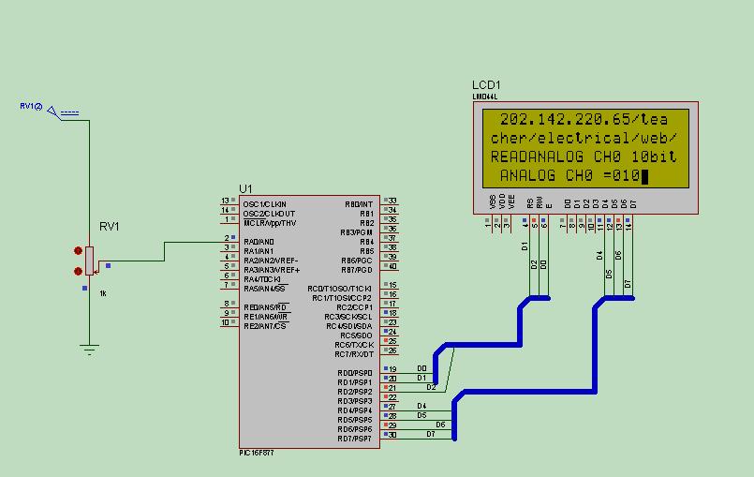Click the upper red actuator on potentiometer RV1

pos(78,251)
